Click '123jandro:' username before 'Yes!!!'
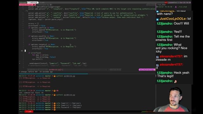This screenshot has height=114, width=203. 165,32
